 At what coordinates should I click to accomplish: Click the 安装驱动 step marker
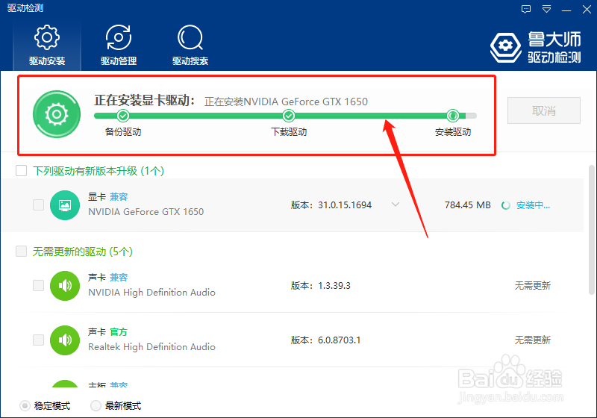tap(453, 115)
